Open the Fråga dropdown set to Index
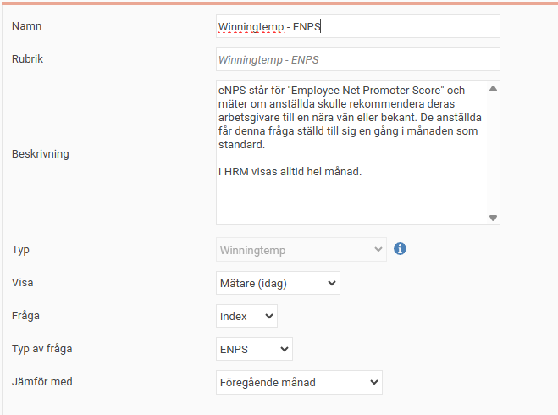558x415 pixels. (x=246, y=316)
